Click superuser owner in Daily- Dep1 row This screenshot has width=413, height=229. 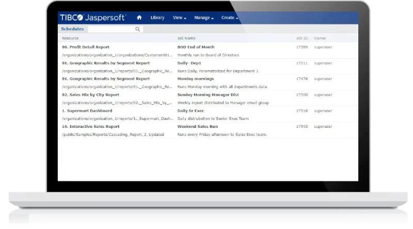(323, 63)
